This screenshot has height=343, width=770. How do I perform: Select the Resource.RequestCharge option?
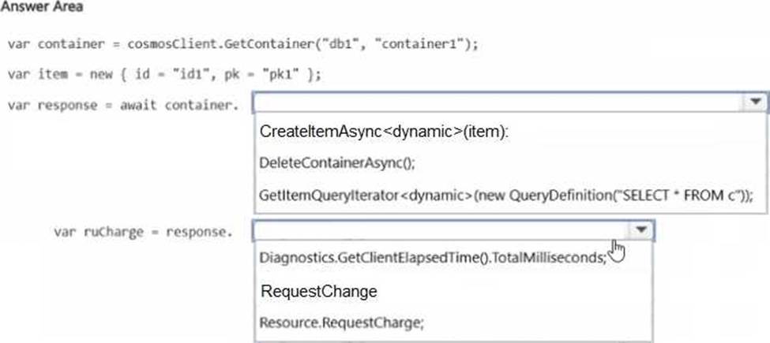341,322
